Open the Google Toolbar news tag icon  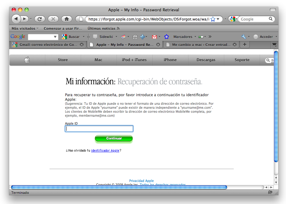tap(123, 37)
